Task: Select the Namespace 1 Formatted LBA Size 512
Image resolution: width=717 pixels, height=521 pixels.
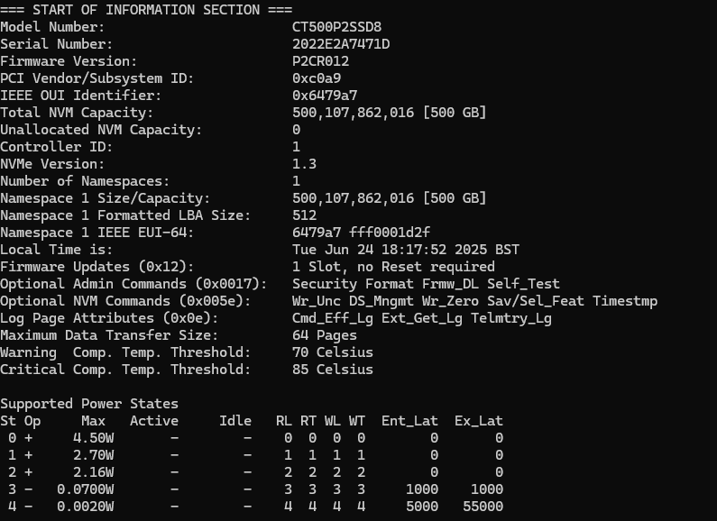Action: [304, 215]
